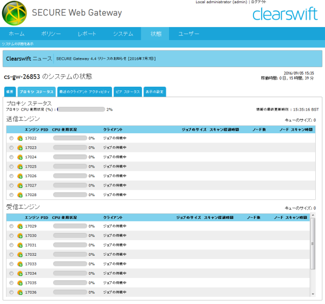Click the ジョブのサイズ header in 受信エンジン table
The height and width of the screenshot is (304, 325).
(188, 217)
